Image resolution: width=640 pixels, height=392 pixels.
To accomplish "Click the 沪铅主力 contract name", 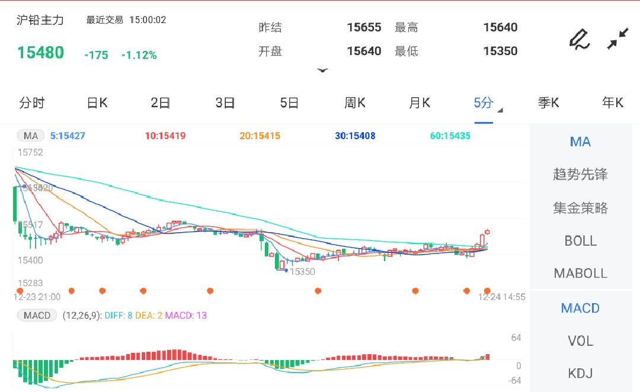I will (40, 20).
